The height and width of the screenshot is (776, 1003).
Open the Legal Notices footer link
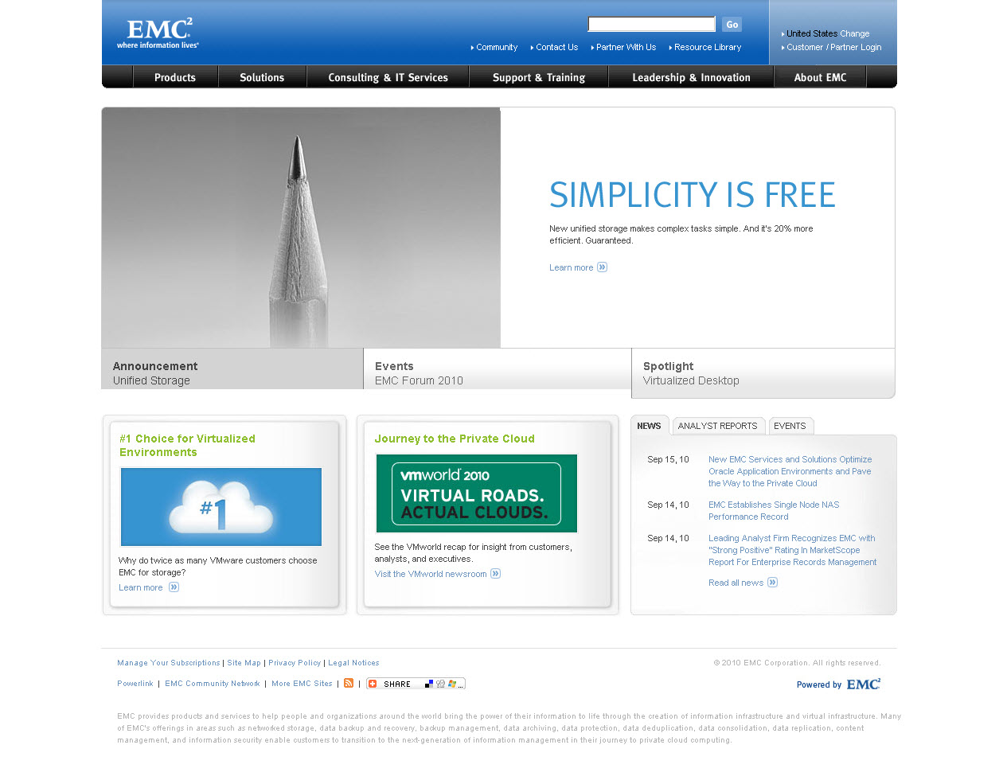pyautogui.click(x=353, y=663)
